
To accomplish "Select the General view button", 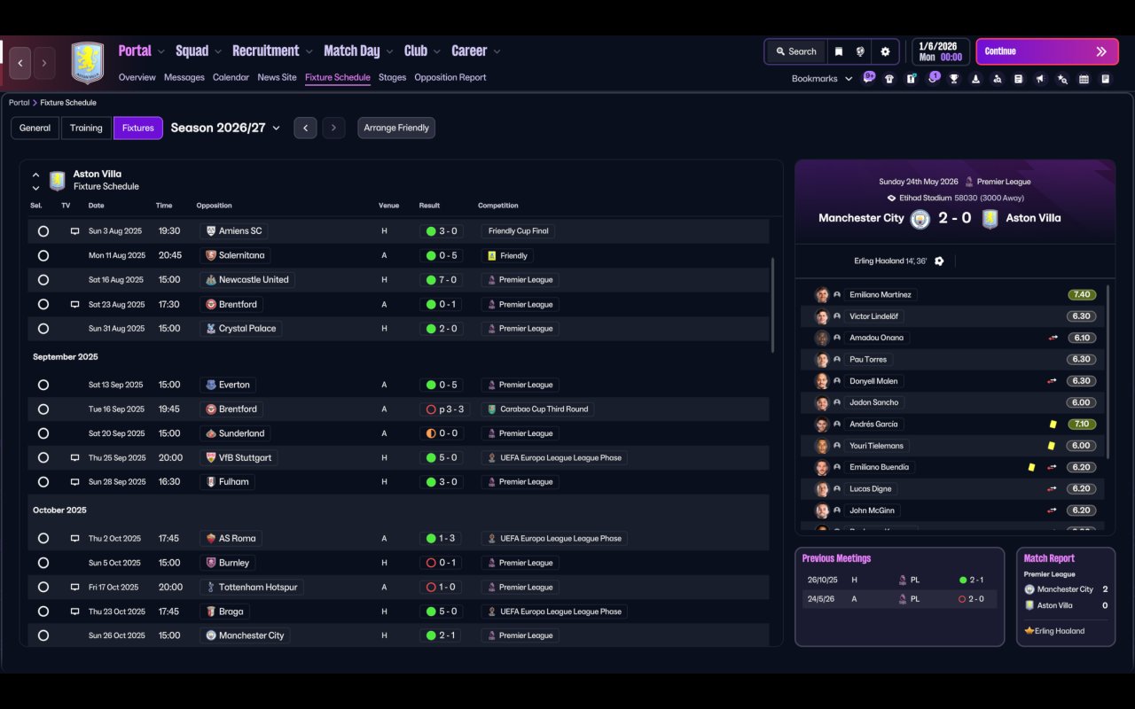I will click(35, 128).
